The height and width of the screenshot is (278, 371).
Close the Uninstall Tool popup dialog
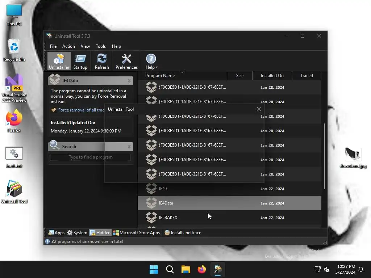(259, 109)
